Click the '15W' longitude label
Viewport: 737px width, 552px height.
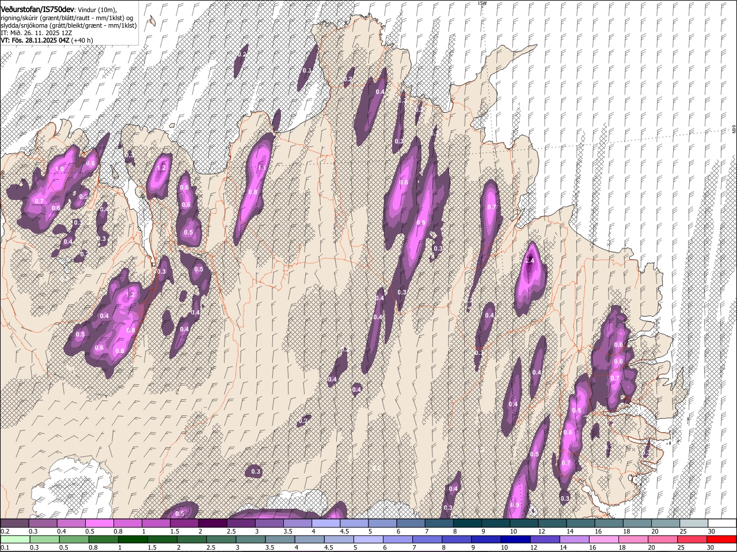pyautogui.click(x=482, y=3)
